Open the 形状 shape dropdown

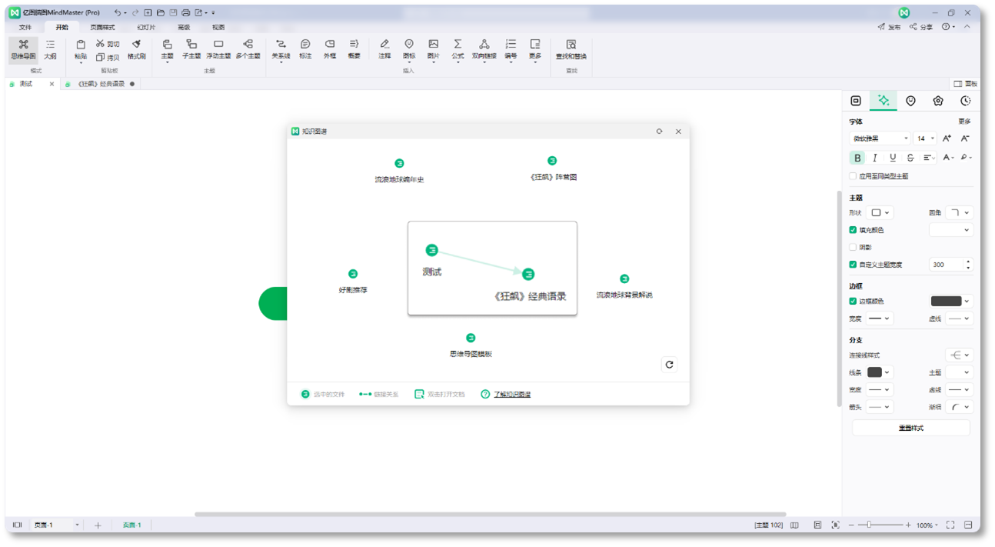tap(880, 213)
